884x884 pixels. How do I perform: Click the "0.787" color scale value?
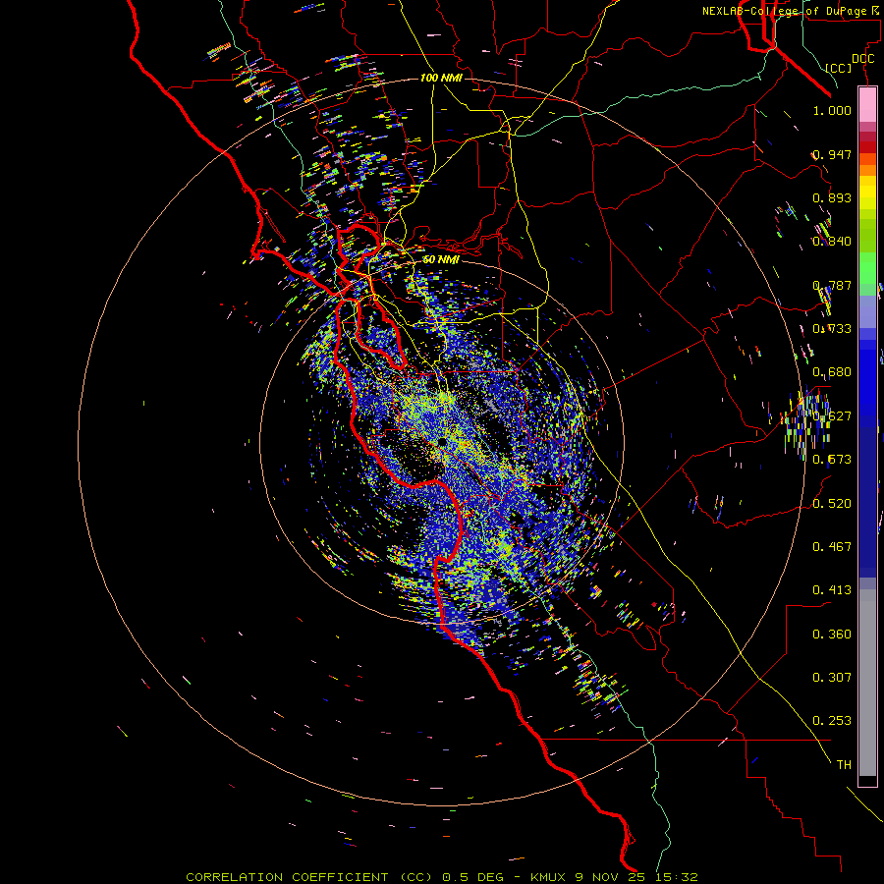coord(832,285)
